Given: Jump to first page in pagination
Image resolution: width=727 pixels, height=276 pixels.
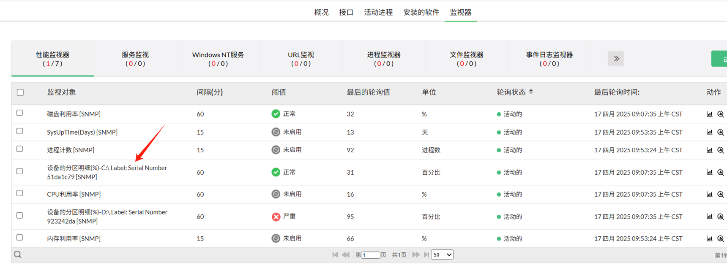Looking at the screenshot, I should click(x=335, y=254).
